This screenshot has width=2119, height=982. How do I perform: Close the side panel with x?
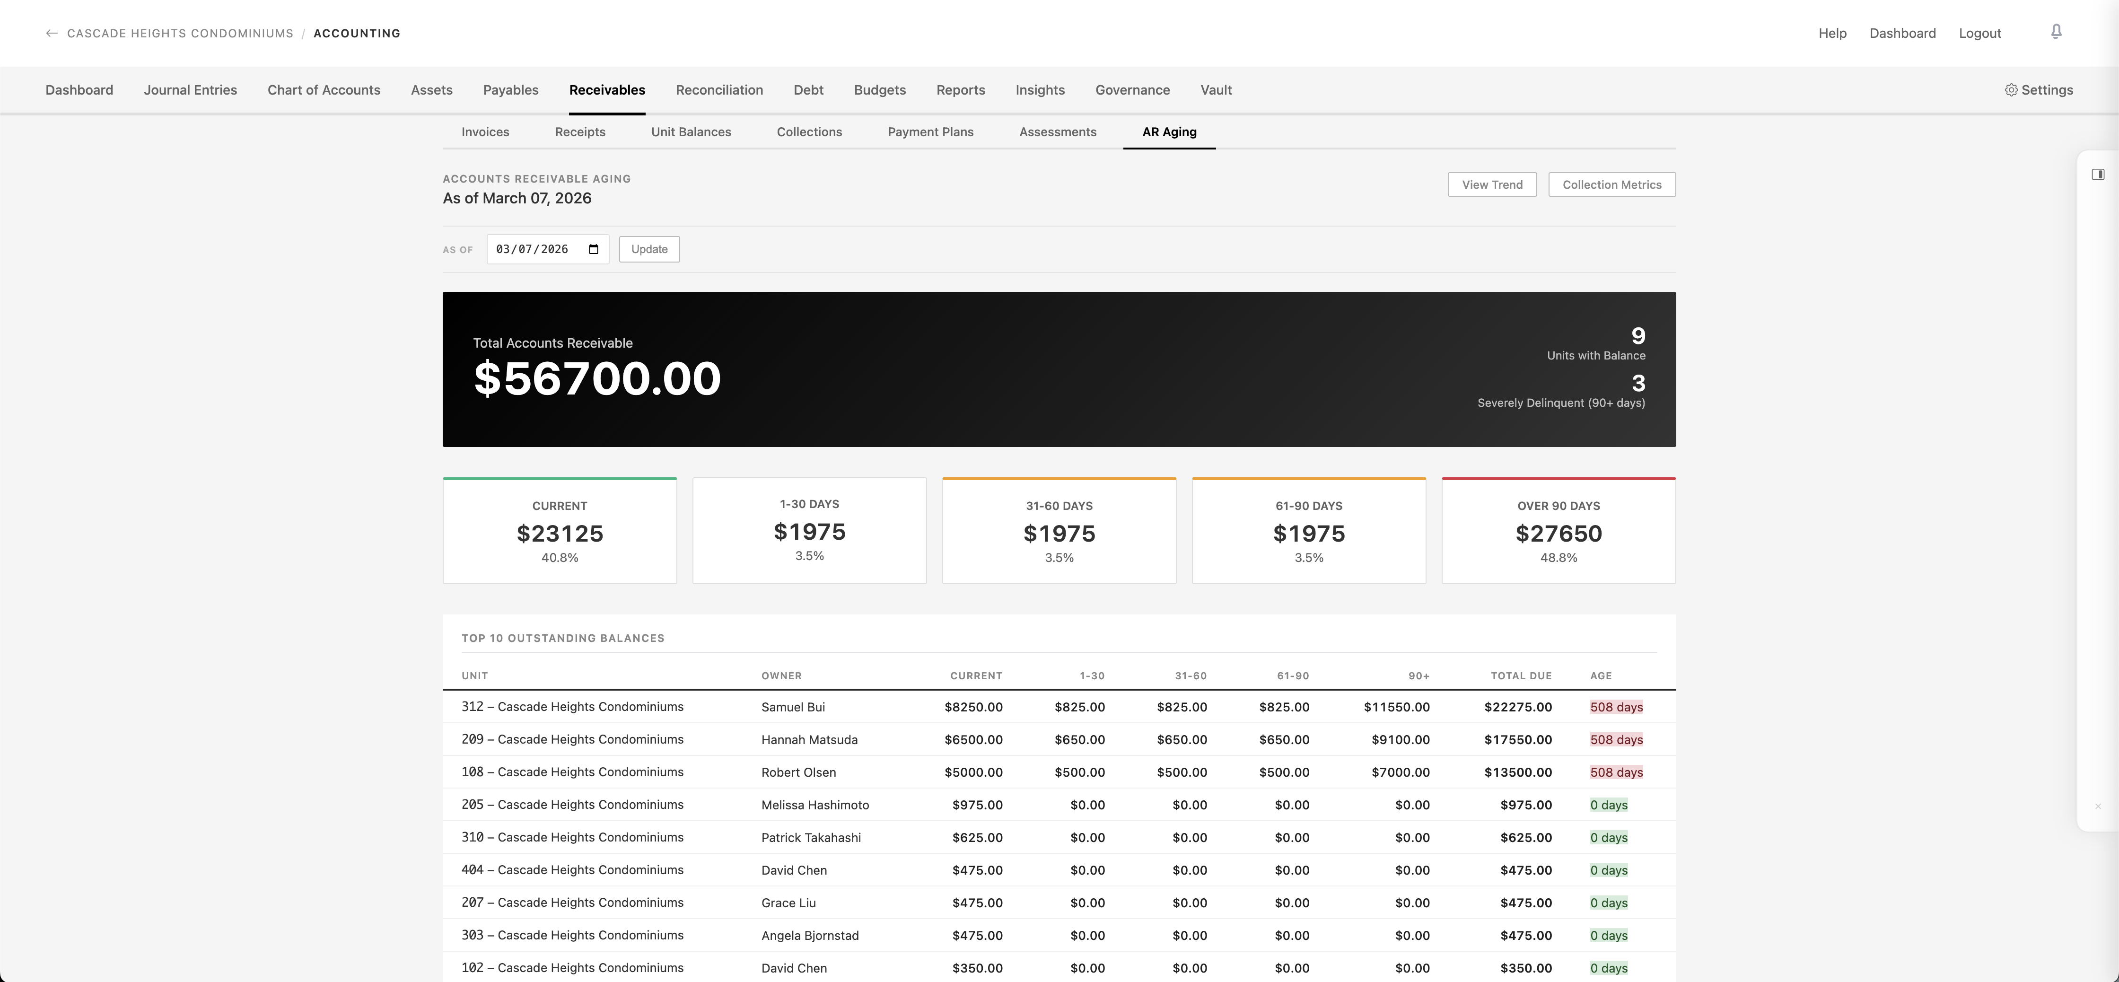click(2098, 806)
